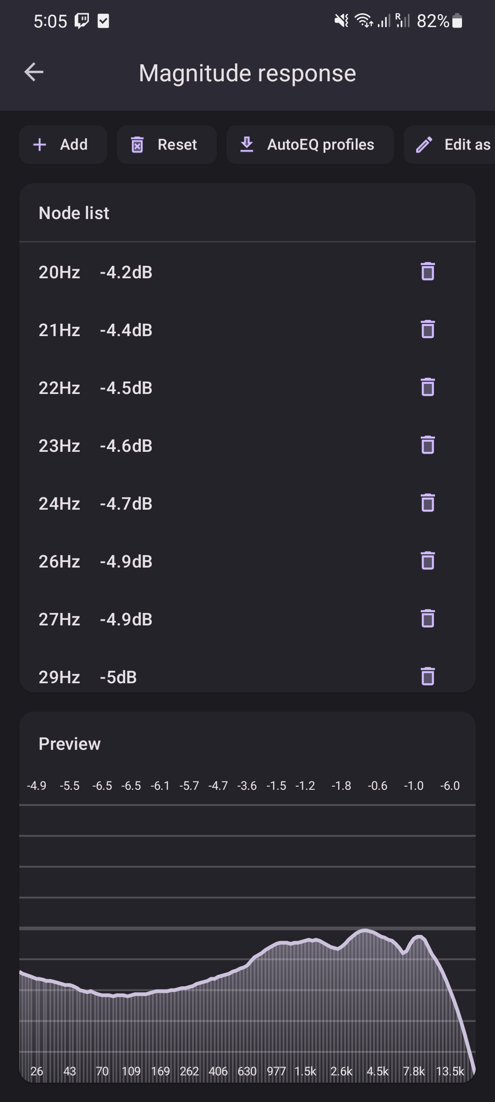The height and width of the screenshot is (1102, 495).
Task: Delete the 20Hz node
Action: (x=428, y=272)
